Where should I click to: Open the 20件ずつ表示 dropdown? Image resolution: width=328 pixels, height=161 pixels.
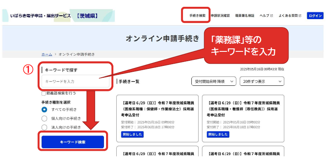pos(262,81)
